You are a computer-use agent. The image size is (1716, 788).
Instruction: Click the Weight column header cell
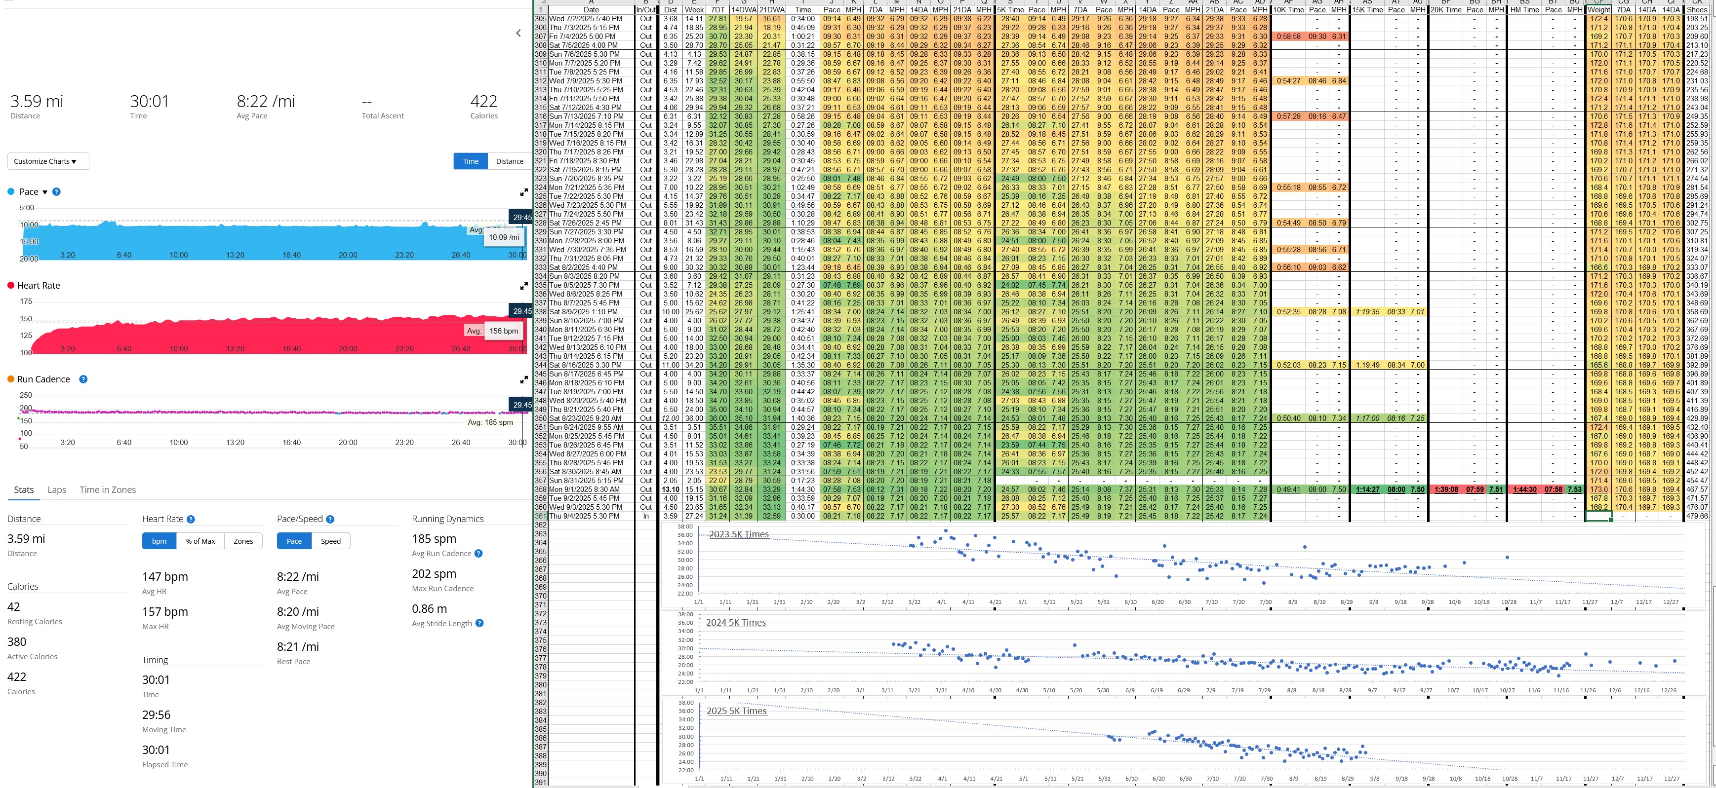(x=1598, y=10)
